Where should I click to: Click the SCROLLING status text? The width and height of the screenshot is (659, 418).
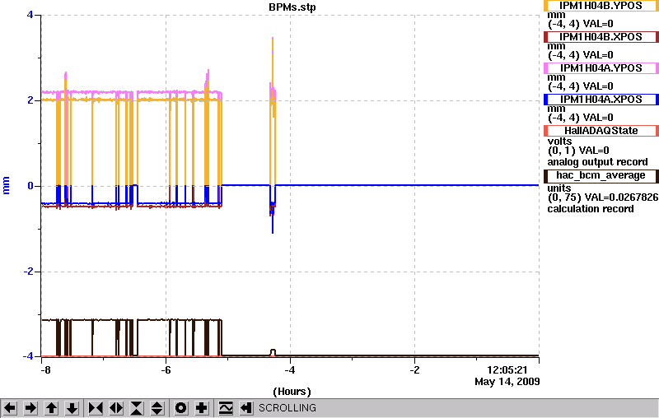click(x=287, y=408)
